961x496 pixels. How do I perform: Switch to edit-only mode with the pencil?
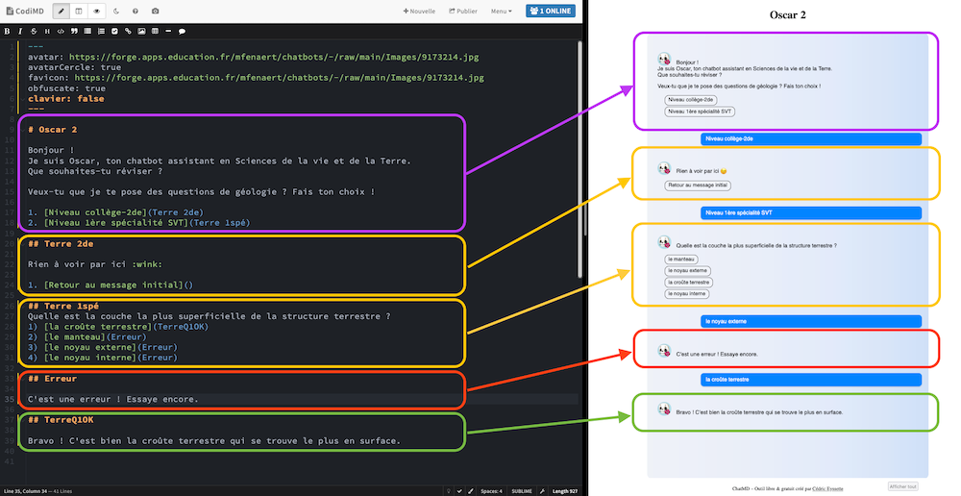point(62,12)
